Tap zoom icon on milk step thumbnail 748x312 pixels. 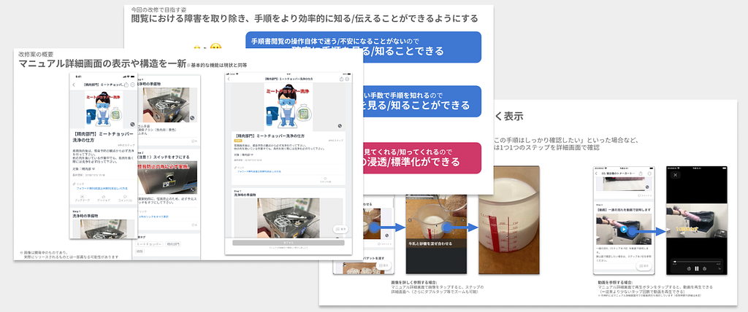[x=387, y=235]
